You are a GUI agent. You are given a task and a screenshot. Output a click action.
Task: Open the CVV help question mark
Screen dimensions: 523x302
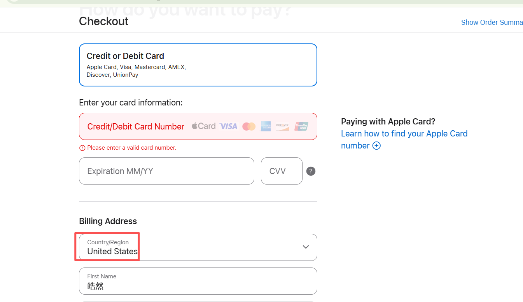click(x=311, y=171)
